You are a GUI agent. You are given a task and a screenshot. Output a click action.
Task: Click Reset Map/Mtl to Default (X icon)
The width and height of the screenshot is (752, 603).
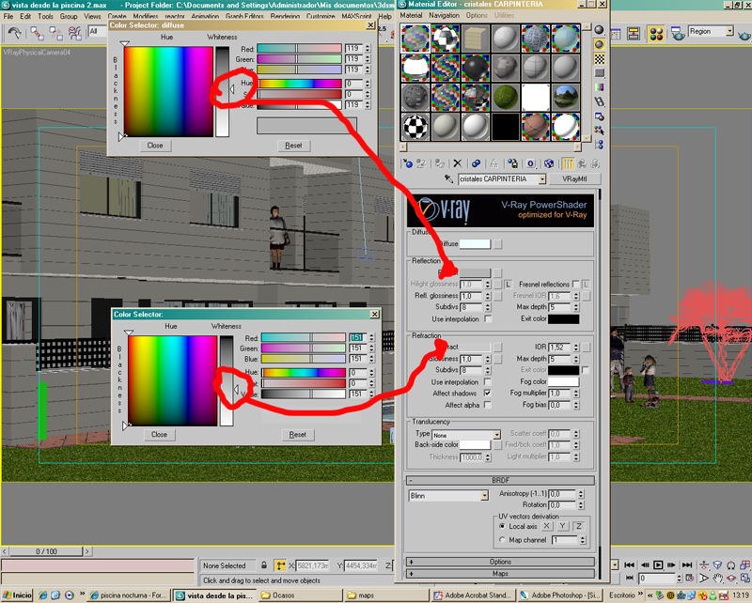457,163
